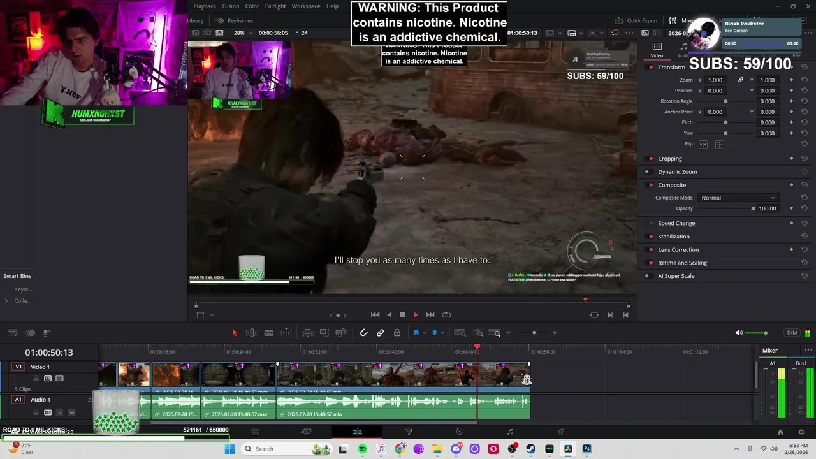Activate the Trim Edit Mode tool
816x459 pixels.
pos(252,333)
